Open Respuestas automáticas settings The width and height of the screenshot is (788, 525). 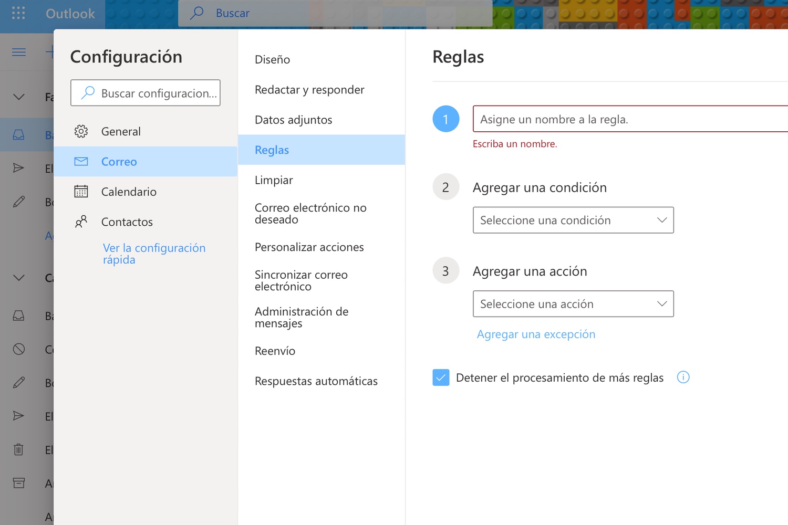(x=316, y=381)
